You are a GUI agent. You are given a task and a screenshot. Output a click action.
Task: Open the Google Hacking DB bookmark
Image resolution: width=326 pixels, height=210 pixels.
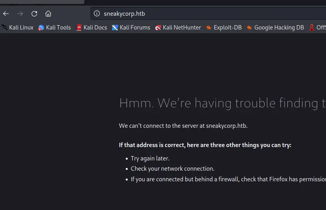tap(275, 28)
